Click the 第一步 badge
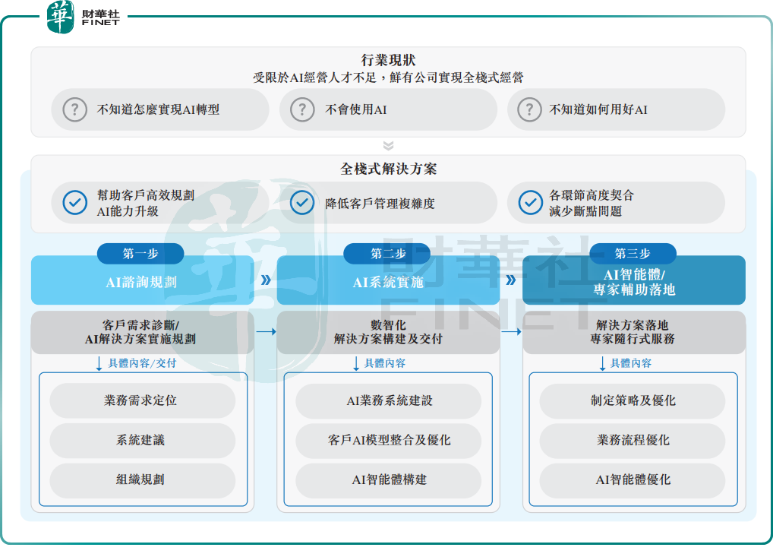The image size is (773, 560). pos(140,254)
